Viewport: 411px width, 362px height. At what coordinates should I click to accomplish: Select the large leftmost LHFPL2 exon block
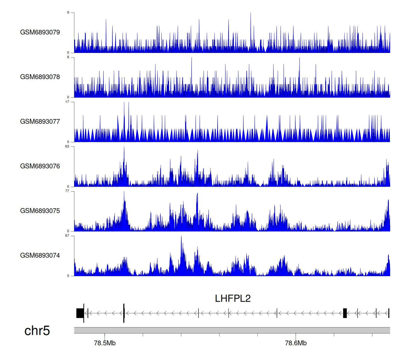(x=80, y=313)
